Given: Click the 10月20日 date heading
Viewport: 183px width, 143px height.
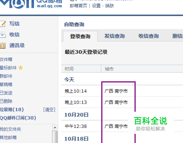Looking at the screenshot, I should [x=76, y=115].
